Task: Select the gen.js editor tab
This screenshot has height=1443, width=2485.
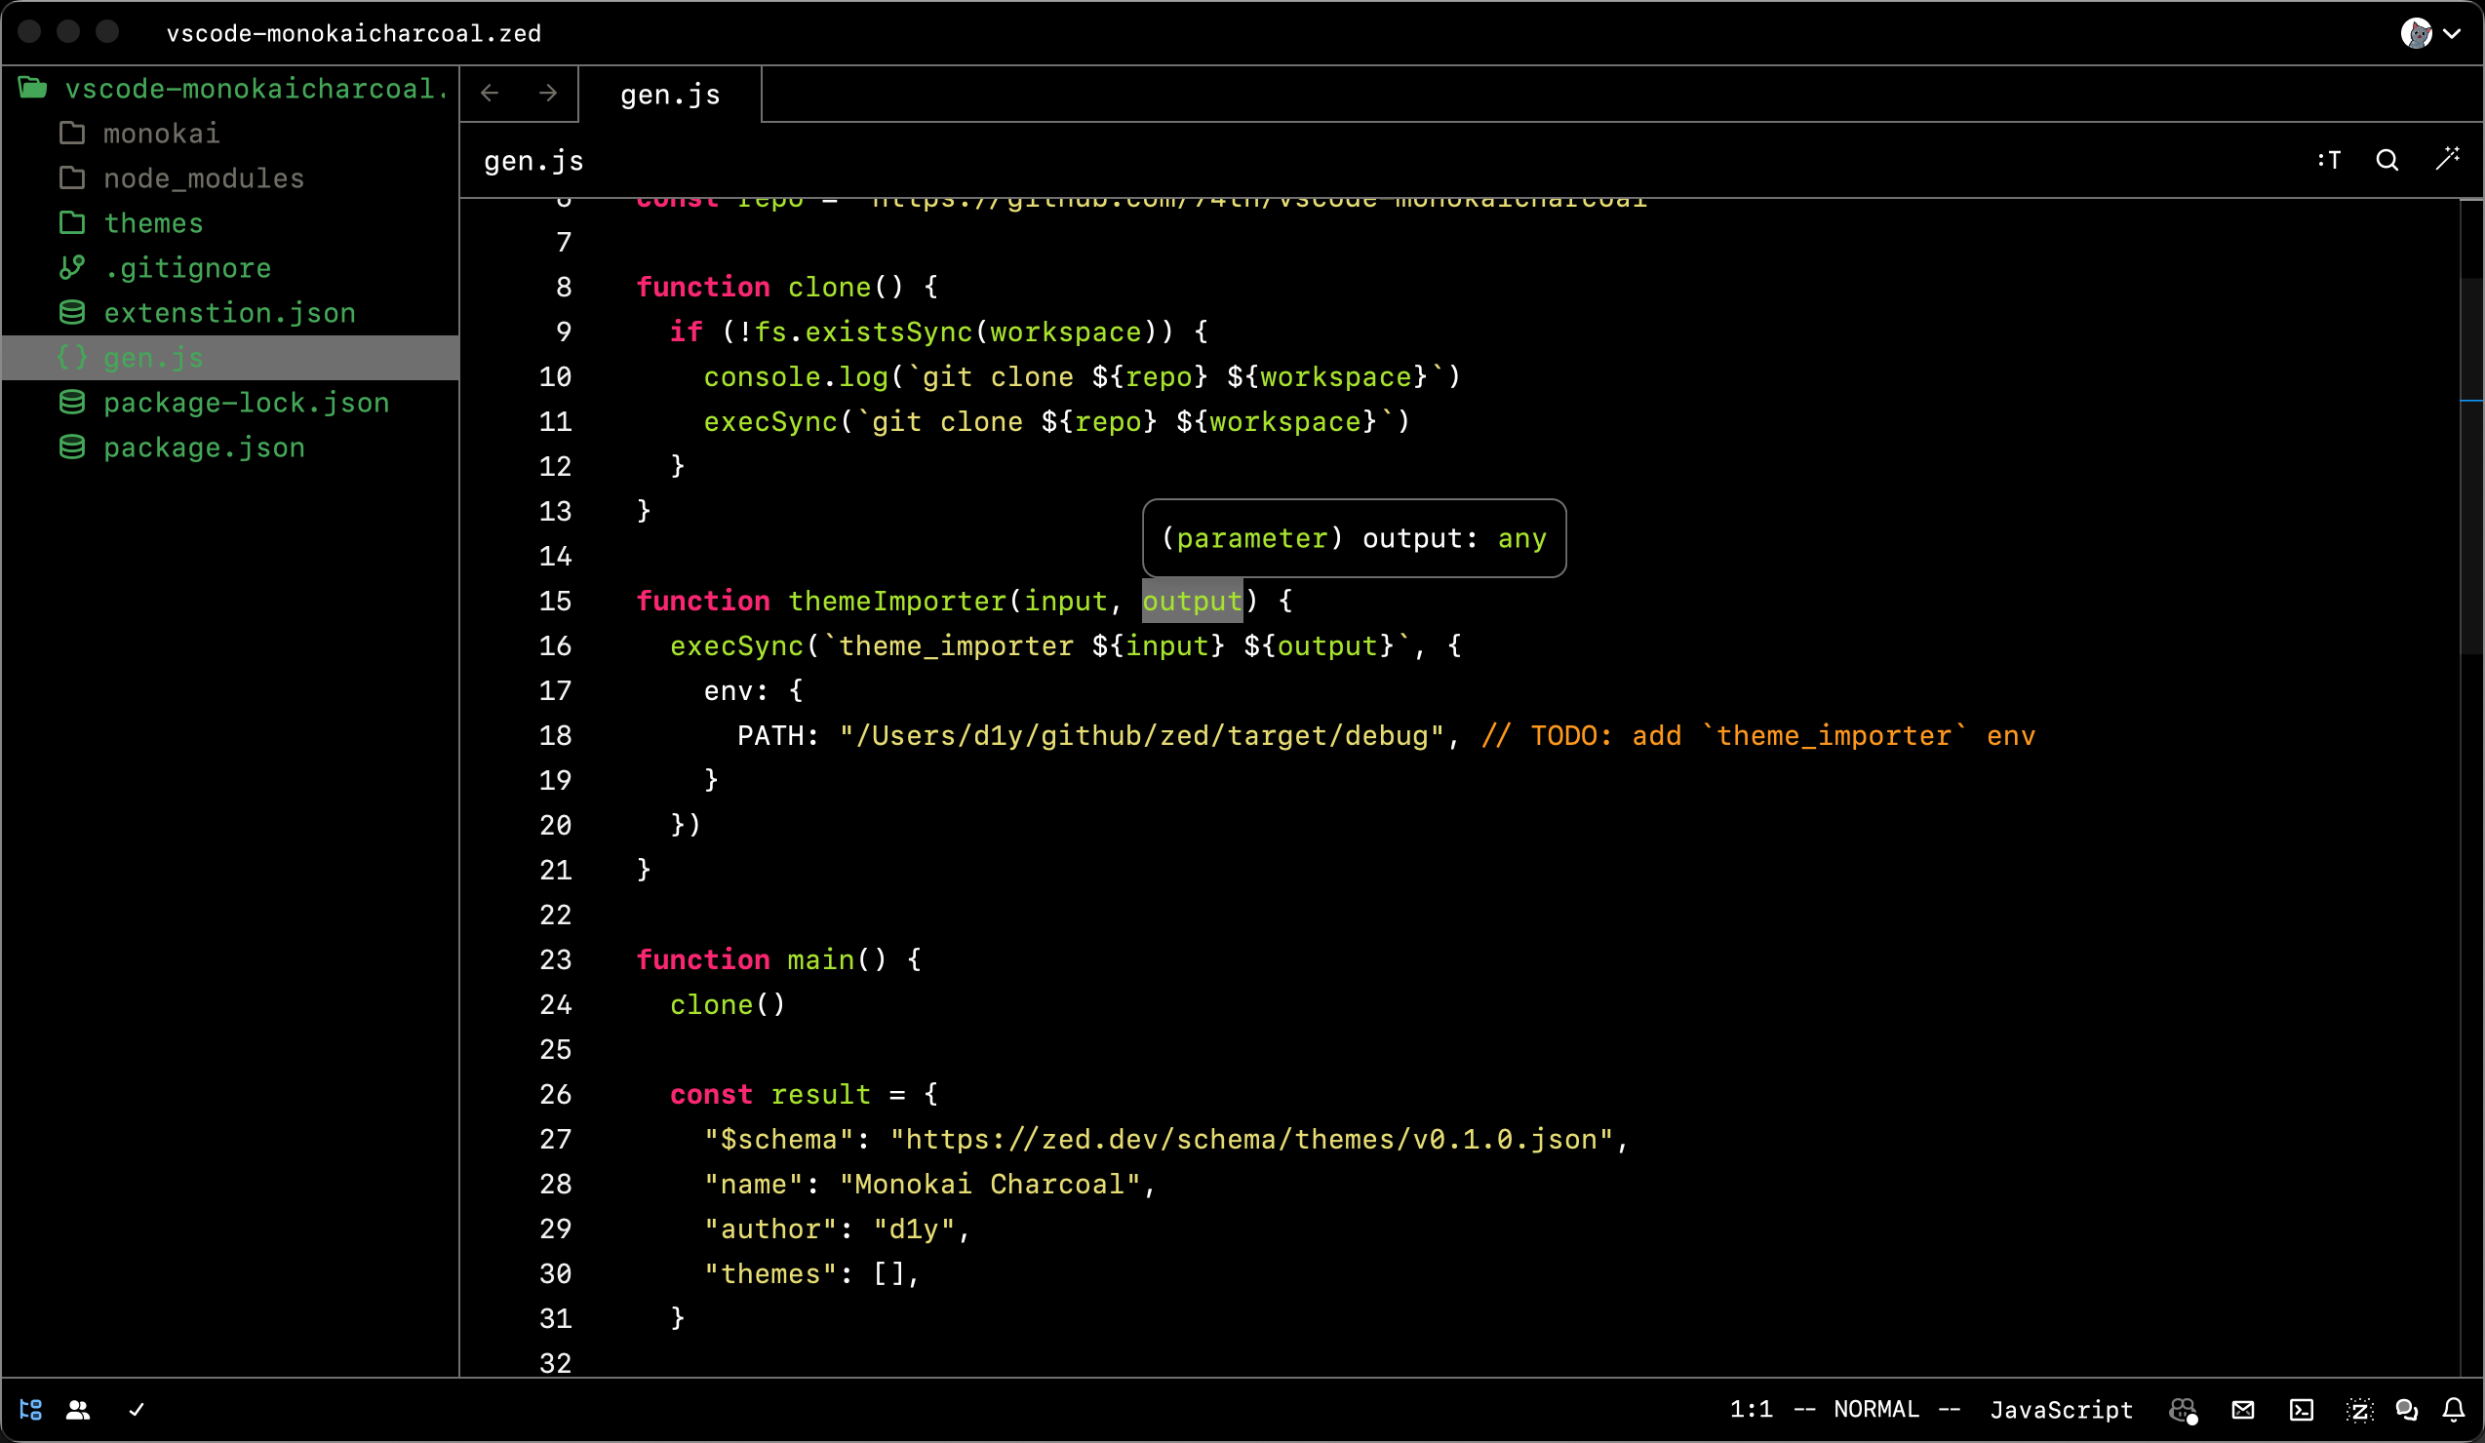Action: [670, 95]
